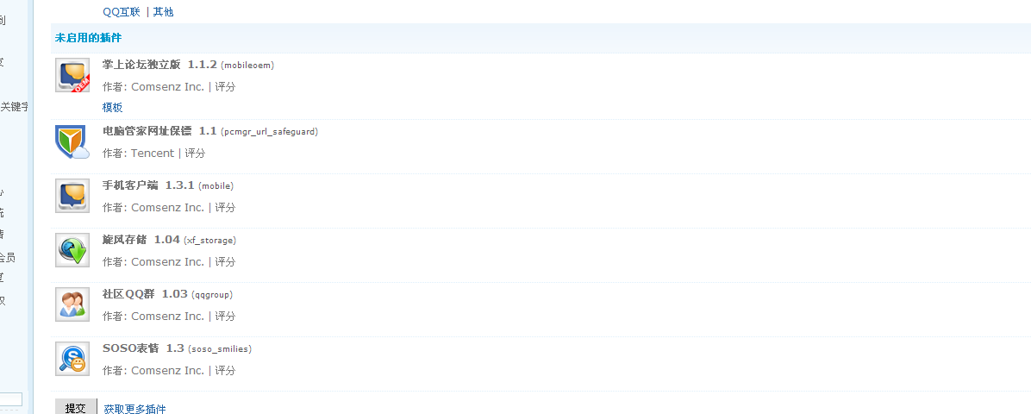Image resolution: width=1031 pixels, height=414 pixels.
Task: Click the 电脑管家网址保镖 shield icon
Action: coord(72,141)
